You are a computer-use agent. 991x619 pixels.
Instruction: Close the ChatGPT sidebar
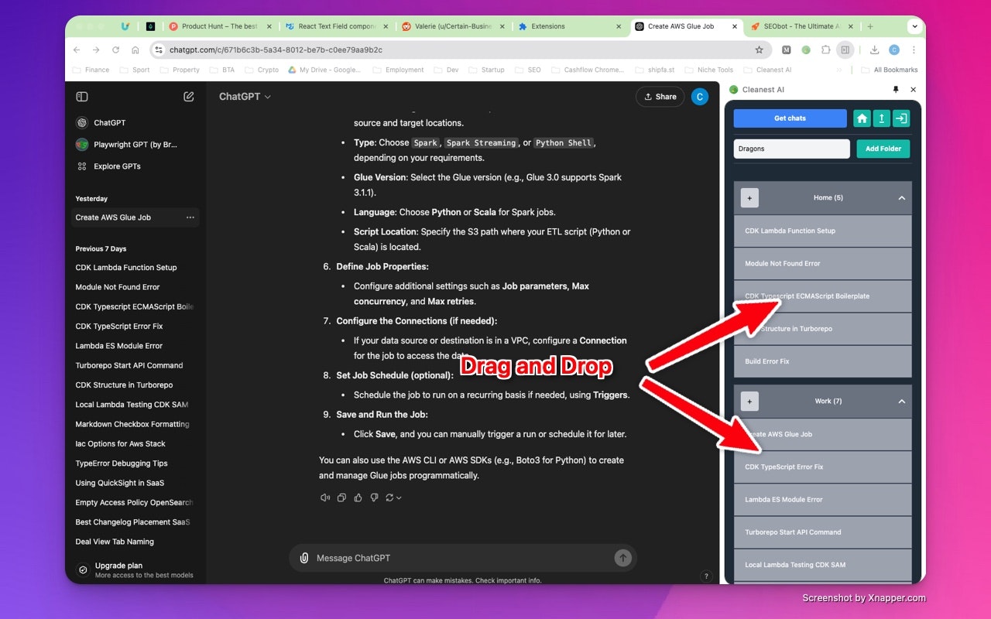coord(82,97)
